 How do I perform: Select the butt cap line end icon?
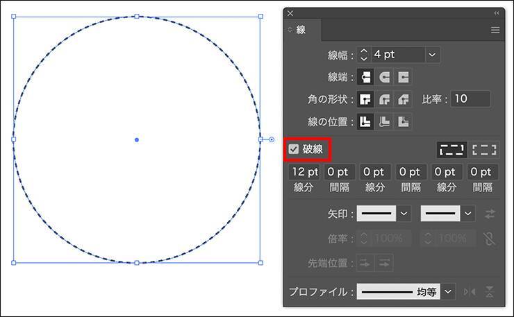click(x=365, y=76)
